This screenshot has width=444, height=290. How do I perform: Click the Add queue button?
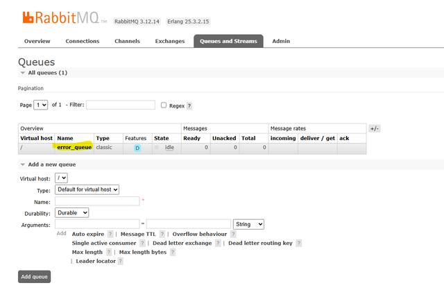[34, 276]
